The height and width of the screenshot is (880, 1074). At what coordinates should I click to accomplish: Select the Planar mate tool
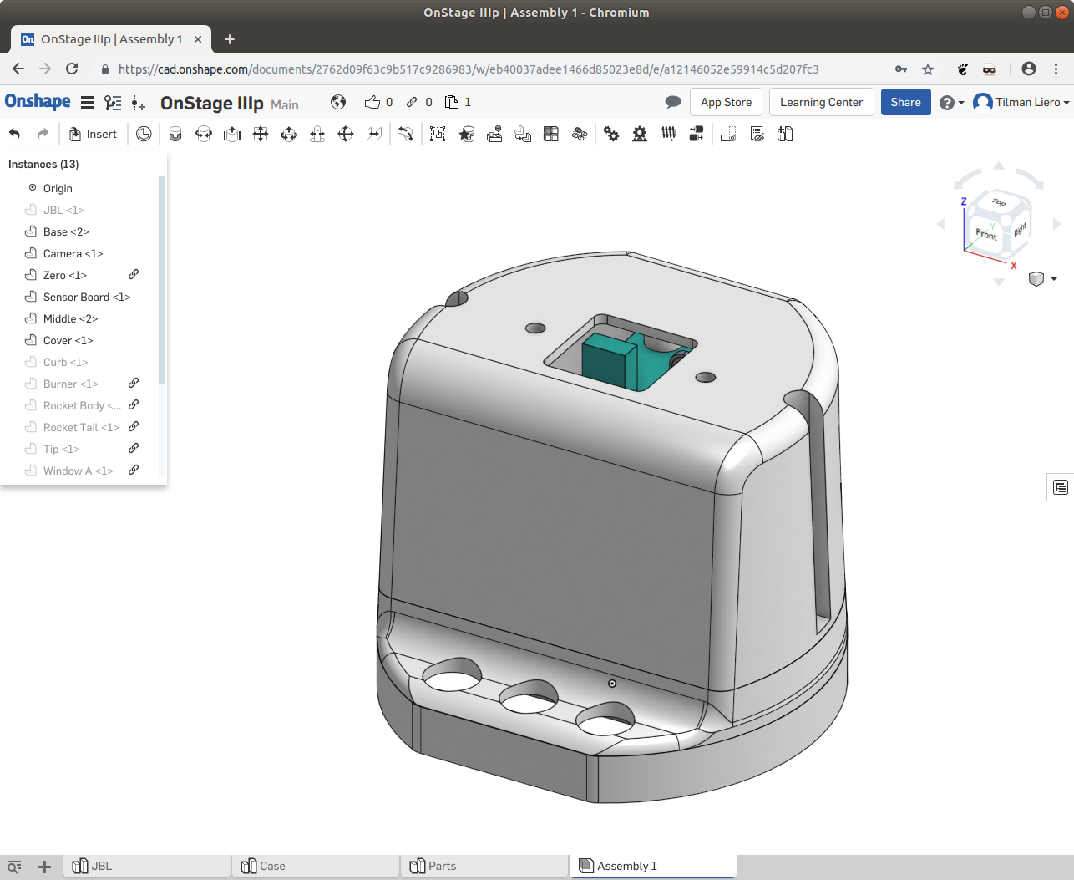click(261, 134)
